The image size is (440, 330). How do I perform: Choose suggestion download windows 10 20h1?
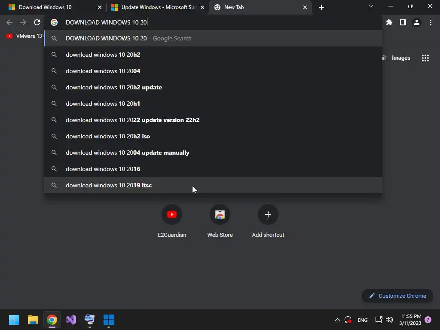213,104
